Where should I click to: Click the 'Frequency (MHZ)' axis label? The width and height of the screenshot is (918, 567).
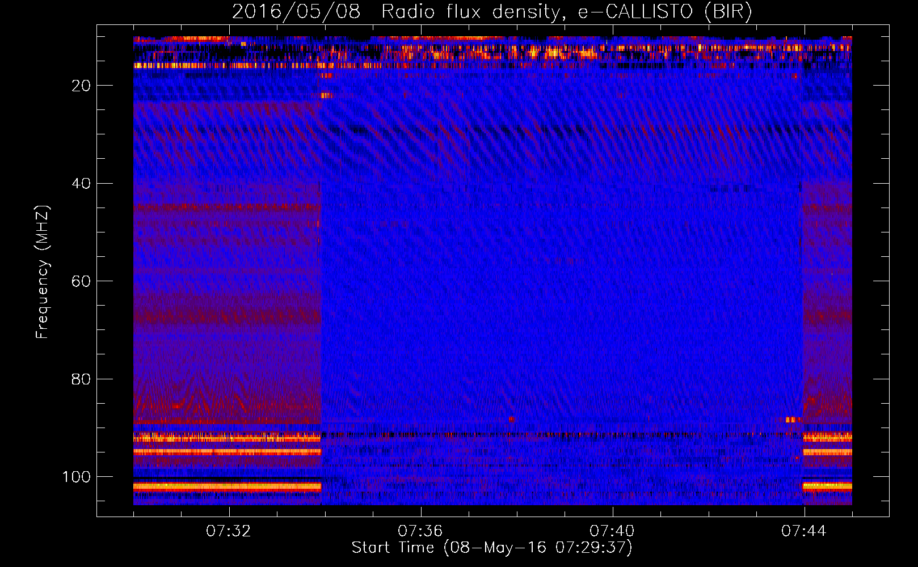(x=43, y=272)
